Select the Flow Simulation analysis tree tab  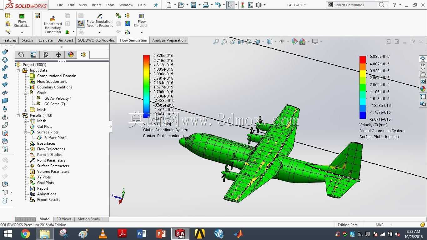click(83, 55)
